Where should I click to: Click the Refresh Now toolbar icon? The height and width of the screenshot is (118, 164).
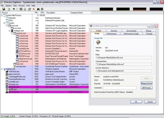coord(9,9)
